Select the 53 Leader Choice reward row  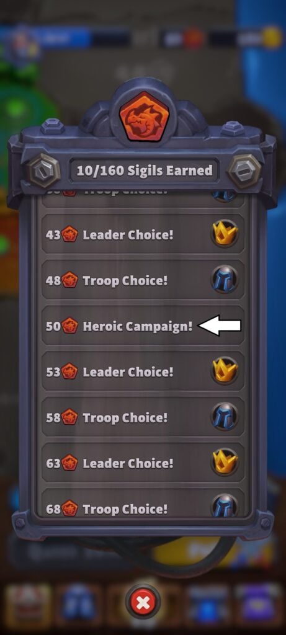143,371
